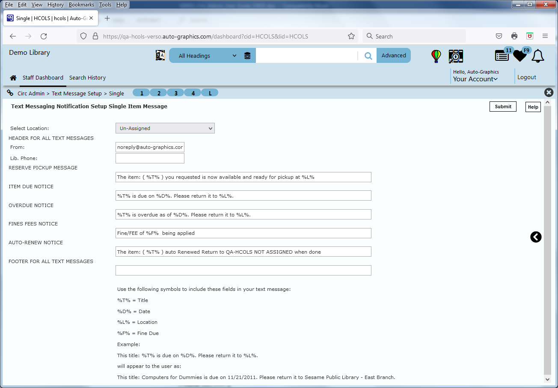Open the Select Location dropdown
Viewport: 558px width, 388px height.
coord(165,128)
